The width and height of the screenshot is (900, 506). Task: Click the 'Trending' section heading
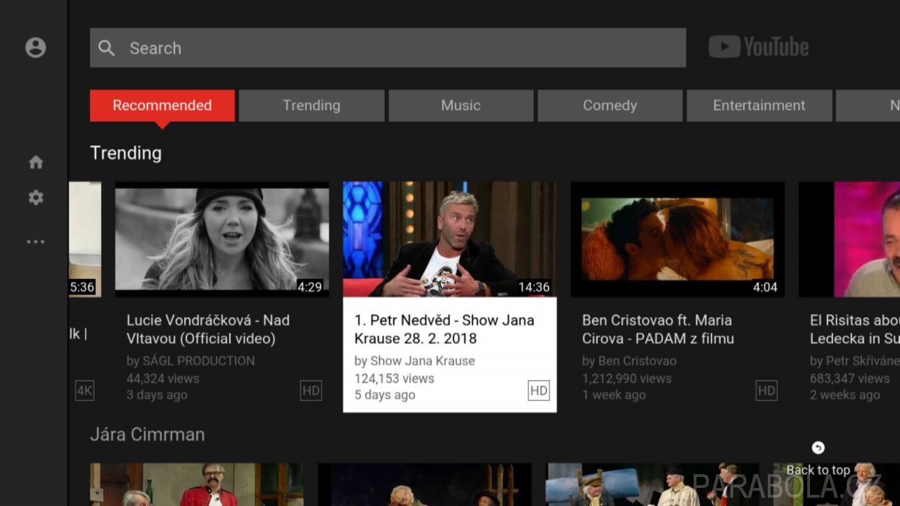[126, 153]
